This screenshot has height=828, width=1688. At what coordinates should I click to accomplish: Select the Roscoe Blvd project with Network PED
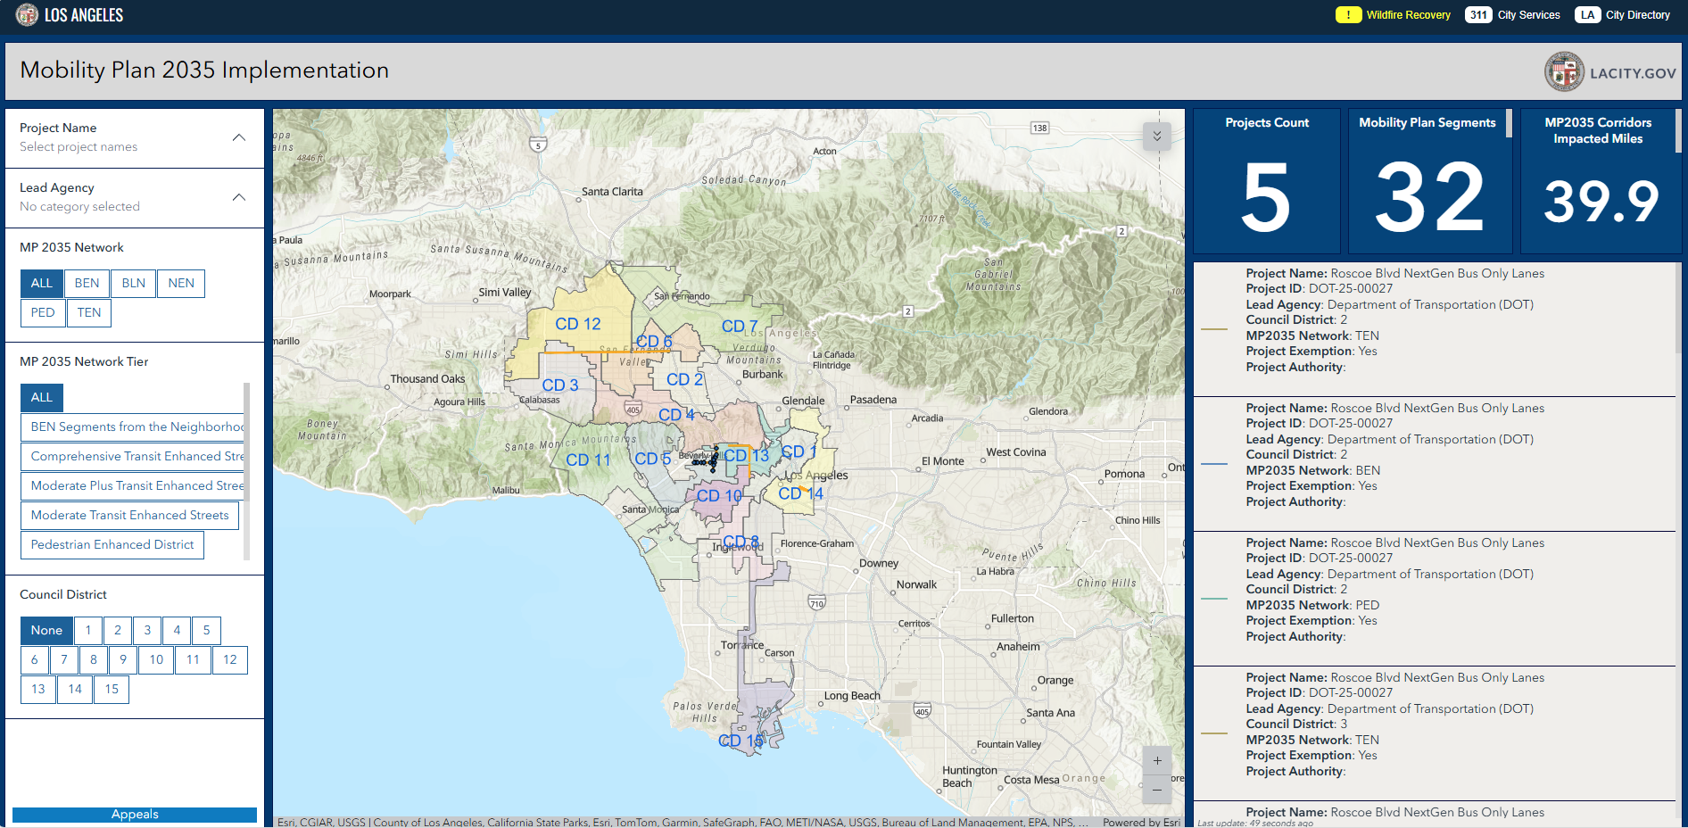click(x=1435, y=599)
